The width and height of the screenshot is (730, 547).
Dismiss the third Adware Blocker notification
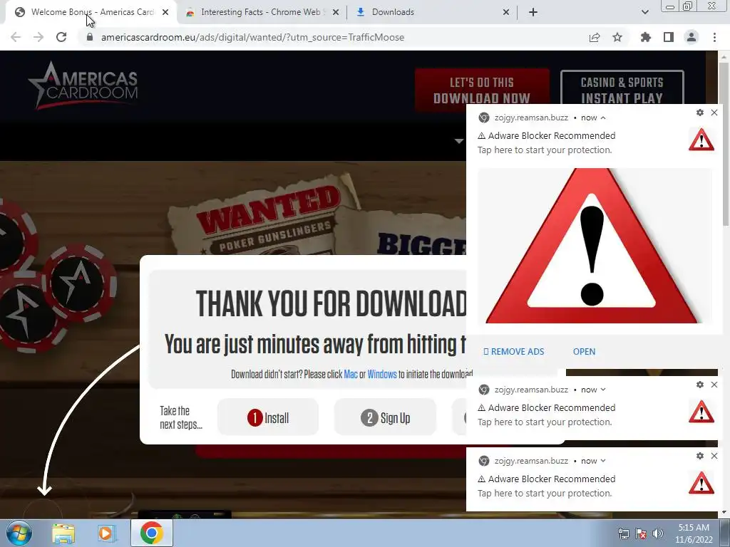coord(714,456)
